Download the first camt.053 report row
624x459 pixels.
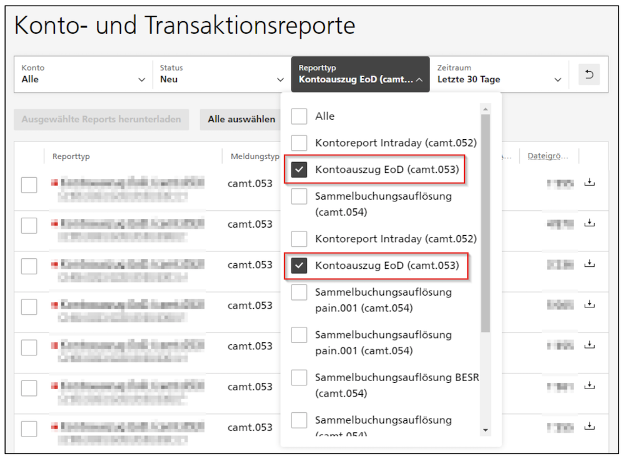tap(590, 183)
